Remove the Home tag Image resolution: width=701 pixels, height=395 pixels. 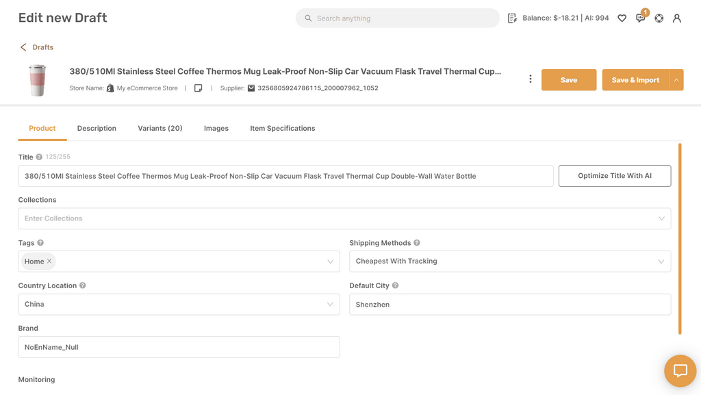(49, 261)
